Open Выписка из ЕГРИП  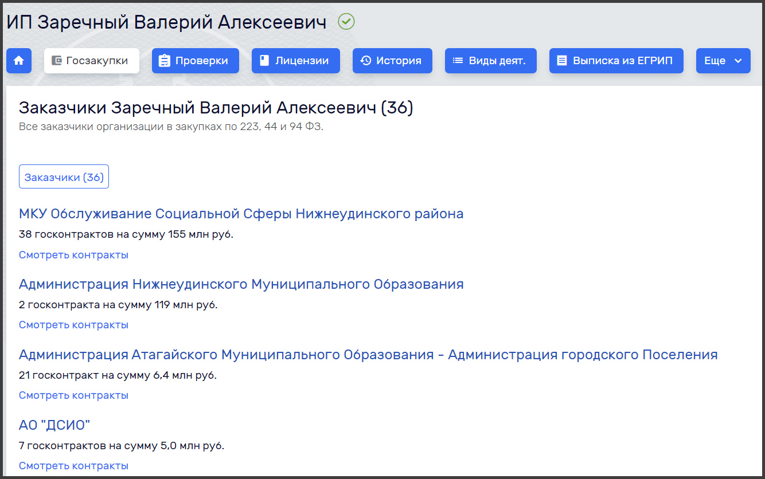click(616, 61)
